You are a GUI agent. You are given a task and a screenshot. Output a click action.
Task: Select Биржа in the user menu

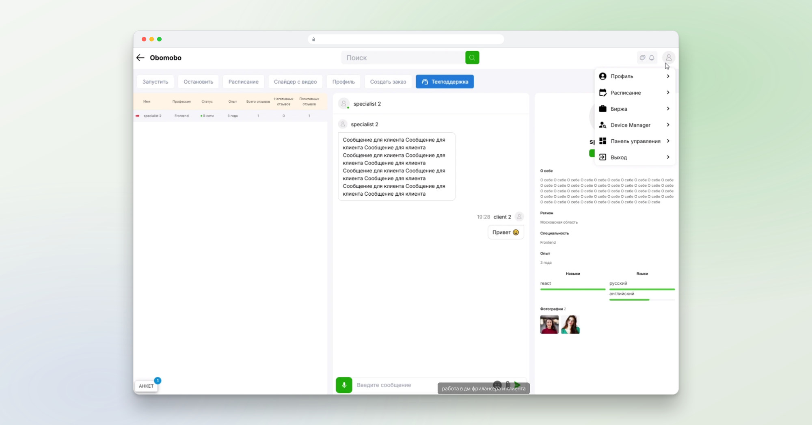point(635,109)
